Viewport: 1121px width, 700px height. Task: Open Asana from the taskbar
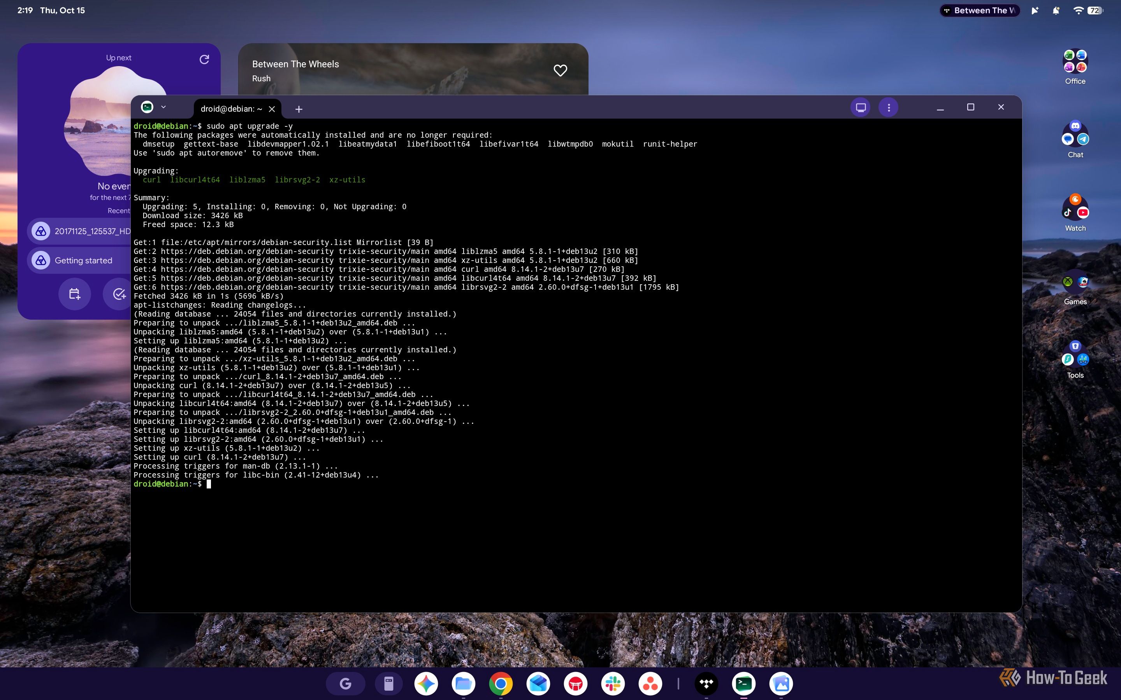click(650, 684)
